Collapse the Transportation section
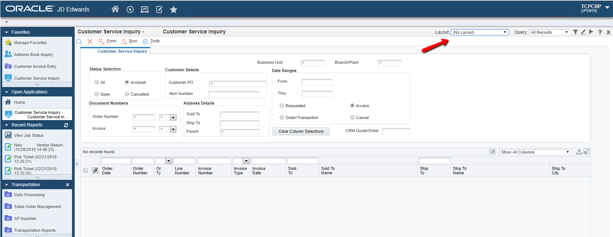This screenshot has width=613, height=237. pyautogui.click(x=6, y=185)
